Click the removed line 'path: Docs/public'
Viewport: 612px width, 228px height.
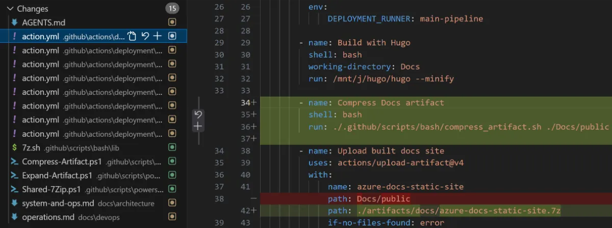click(369, 198)
